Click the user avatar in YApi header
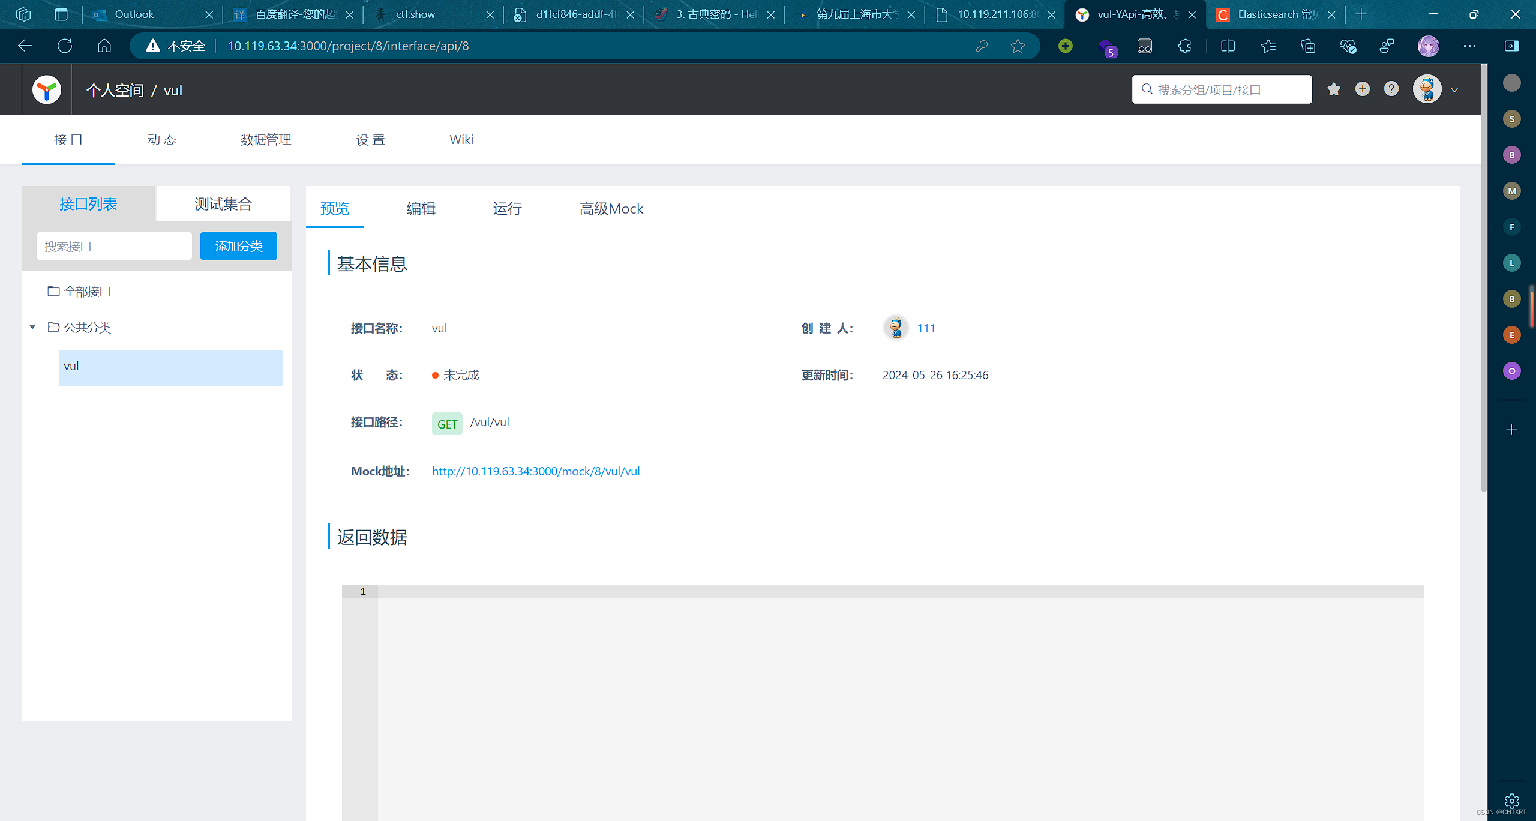Viewport: 1536px width, 821px height. click(x=1427, y=89)
